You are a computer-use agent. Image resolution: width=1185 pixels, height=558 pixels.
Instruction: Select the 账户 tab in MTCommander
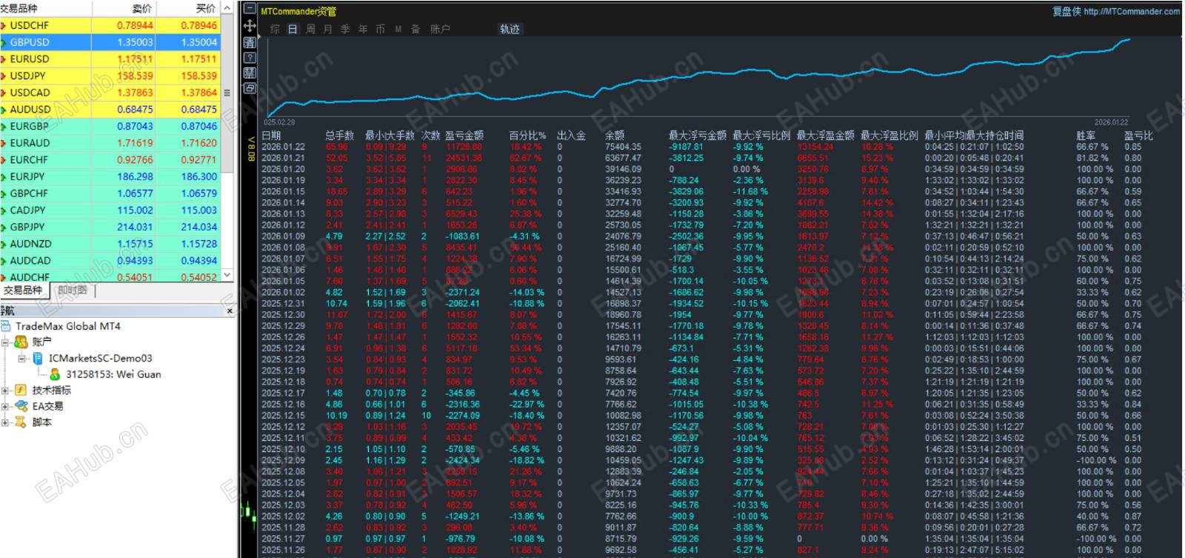point(440,29)
